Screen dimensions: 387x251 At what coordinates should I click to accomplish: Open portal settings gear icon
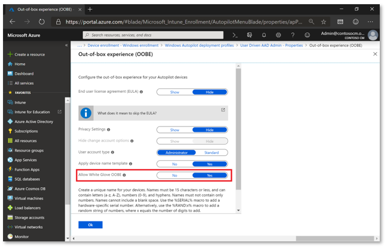click(278, 36)
